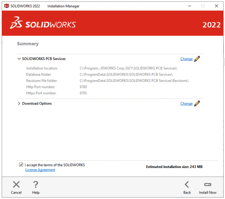The image size is (225, 199).
Task: Click the Download Options section title
Action: tap(37, 103)
